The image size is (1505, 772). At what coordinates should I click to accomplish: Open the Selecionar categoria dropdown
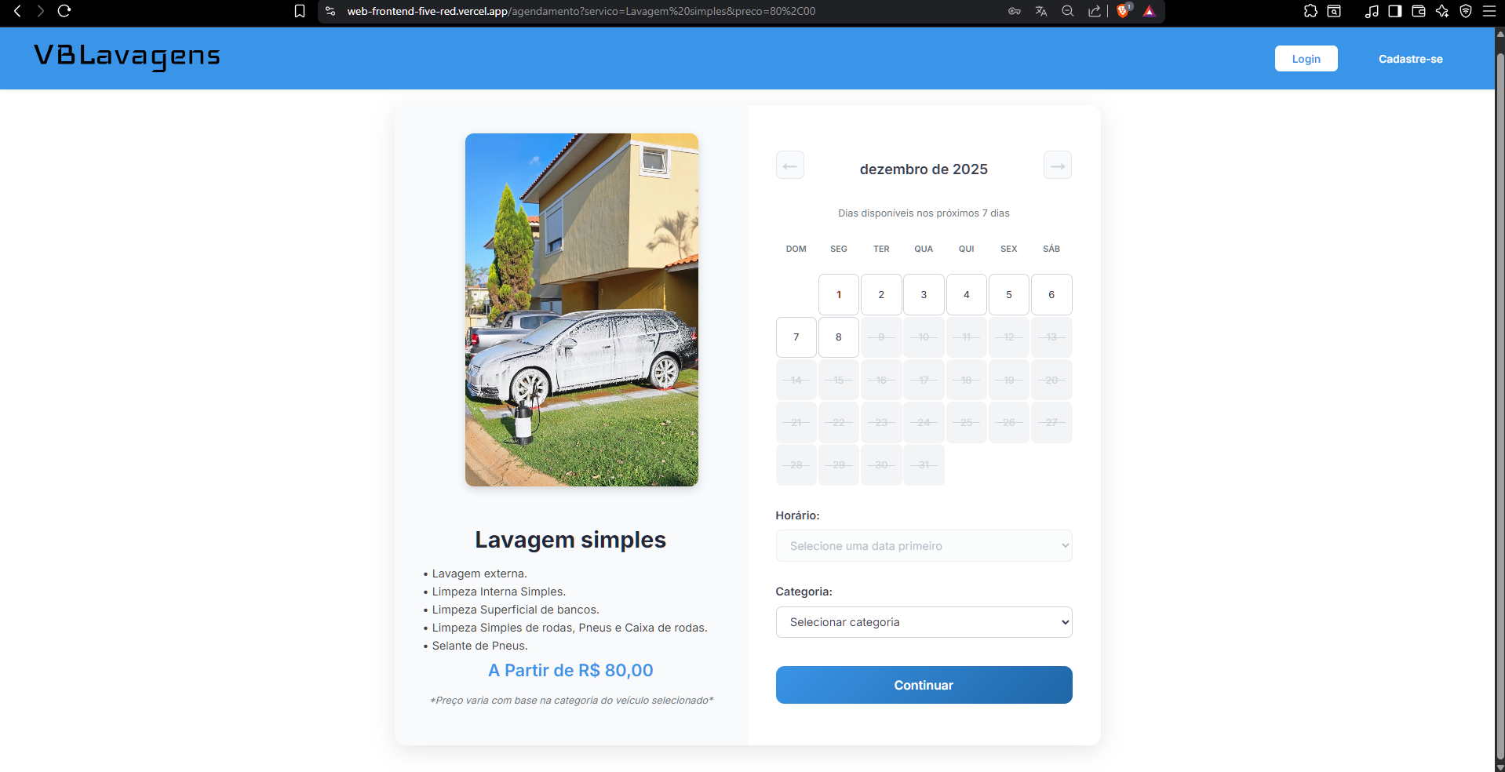pos(924,621)
